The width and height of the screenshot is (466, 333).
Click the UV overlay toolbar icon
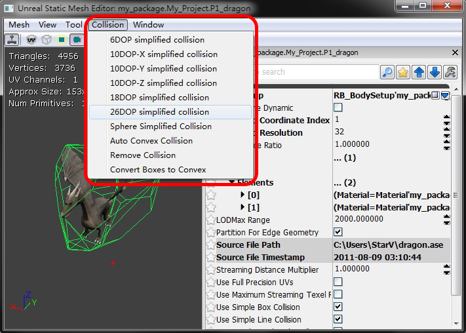click(x=30, y=39)
